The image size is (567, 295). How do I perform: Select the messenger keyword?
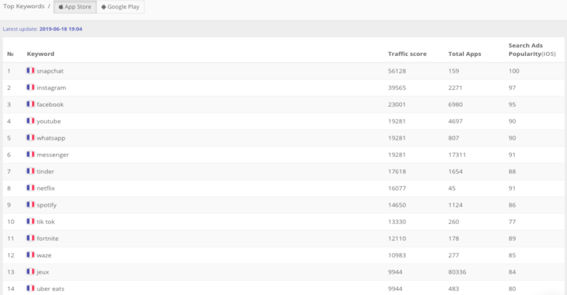pyautogui.click(x=53, y=155)
